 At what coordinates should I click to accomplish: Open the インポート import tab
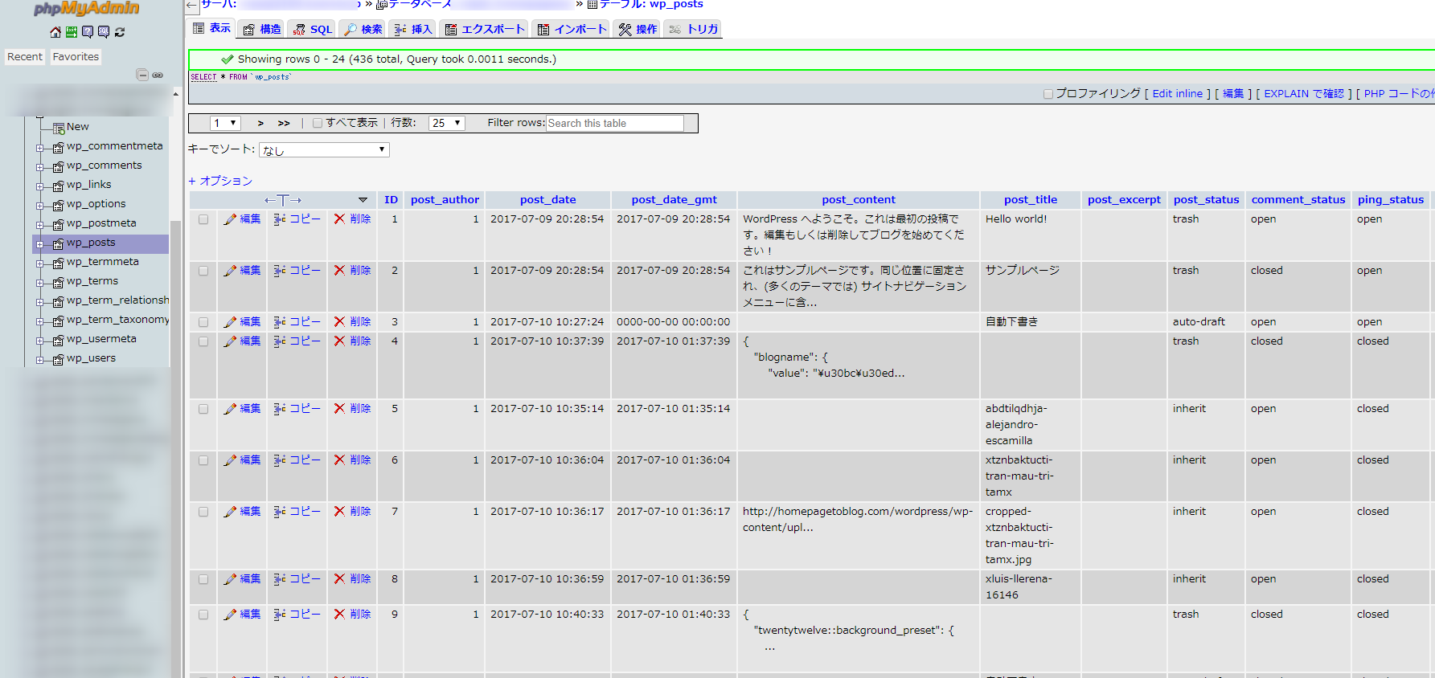pos(572,29)
